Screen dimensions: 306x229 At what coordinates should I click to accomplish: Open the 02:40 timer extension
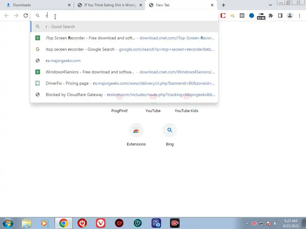(261, 16)
